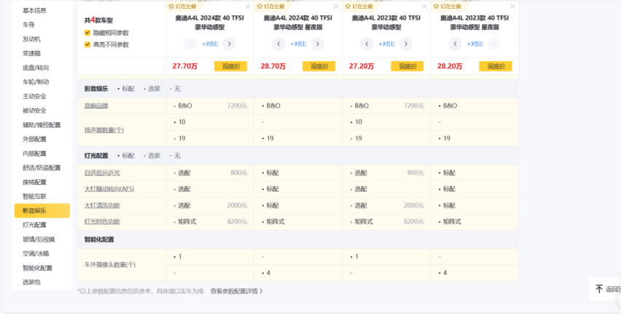
Task: Click the return-to-top arrow icon
Action: (599, 289)
